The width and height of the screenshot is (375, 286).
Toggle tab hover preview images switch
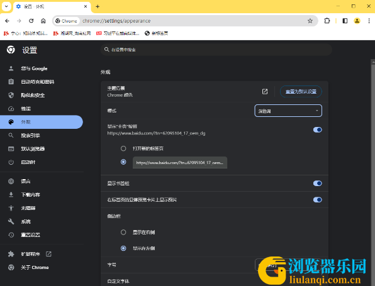click(x=317, y=200)
